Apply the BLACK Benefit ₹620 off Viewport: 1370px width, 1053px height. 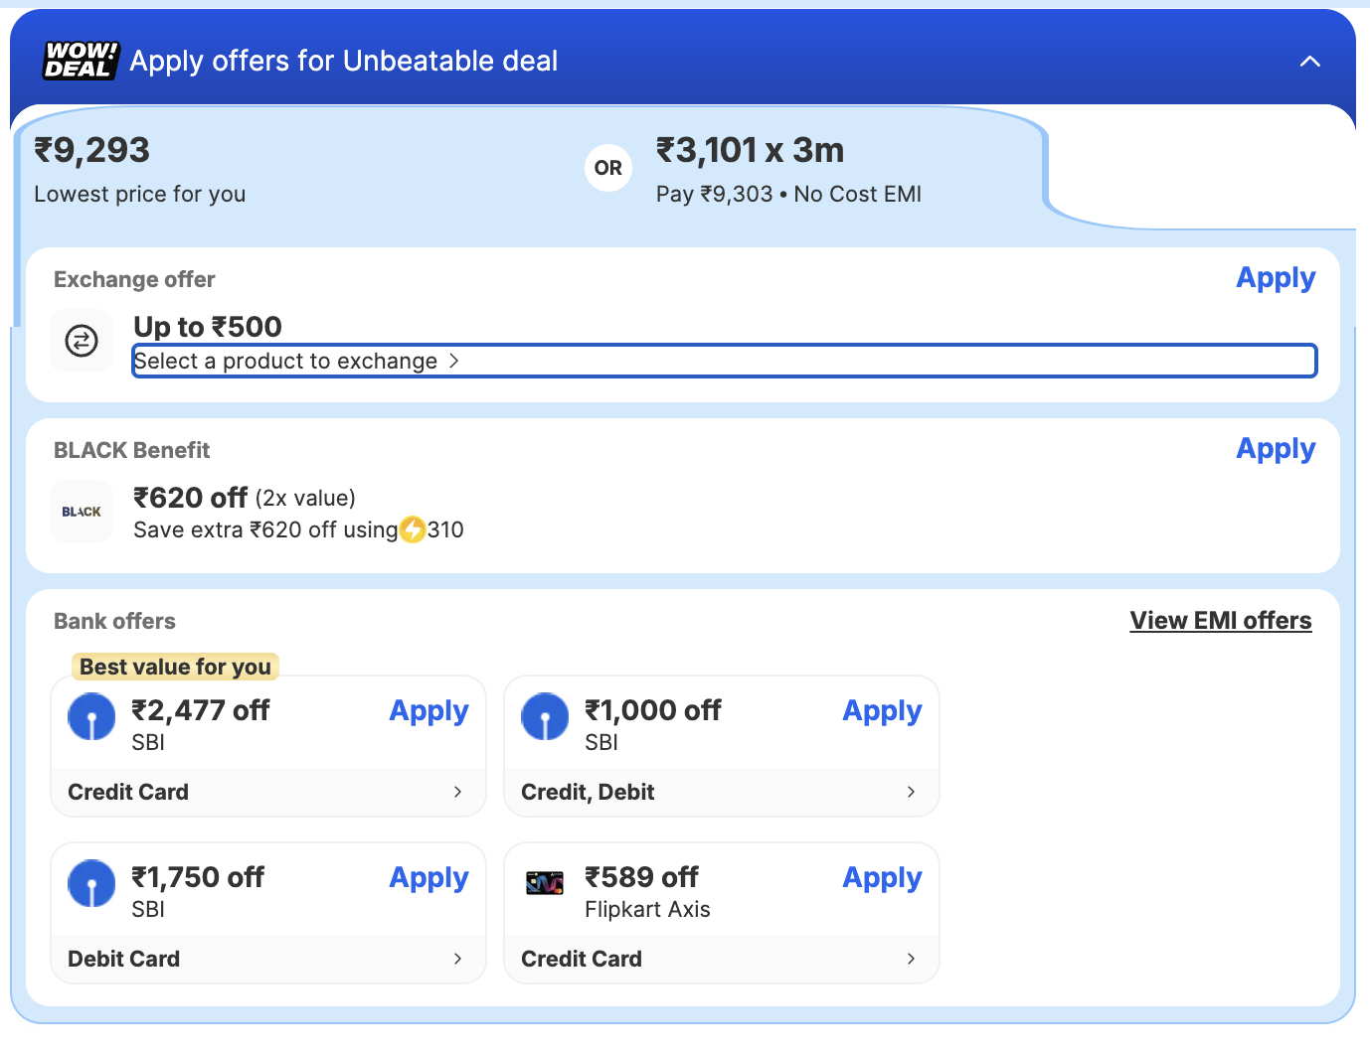[x=1275, y=449]
